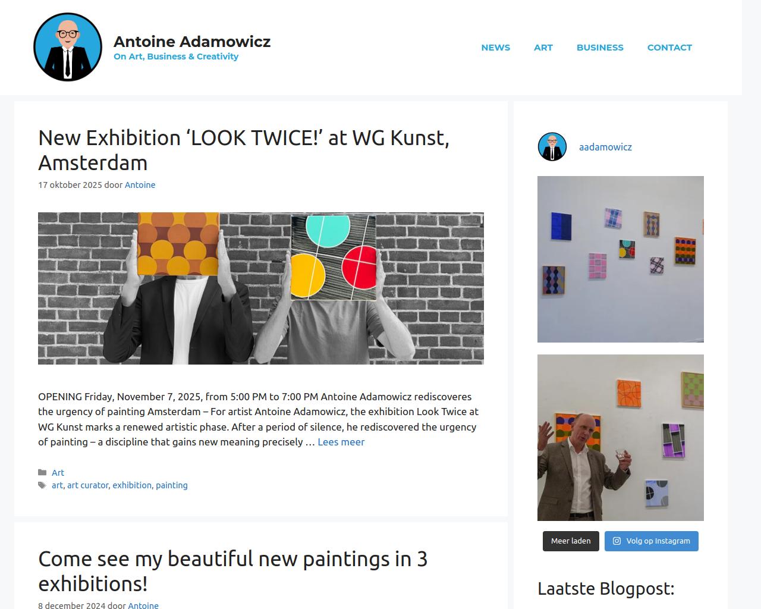The height and width of the screenshot is (609, 761).
Task: Open Instagram photo of man holding glass
Action: (x=621, y=438)
